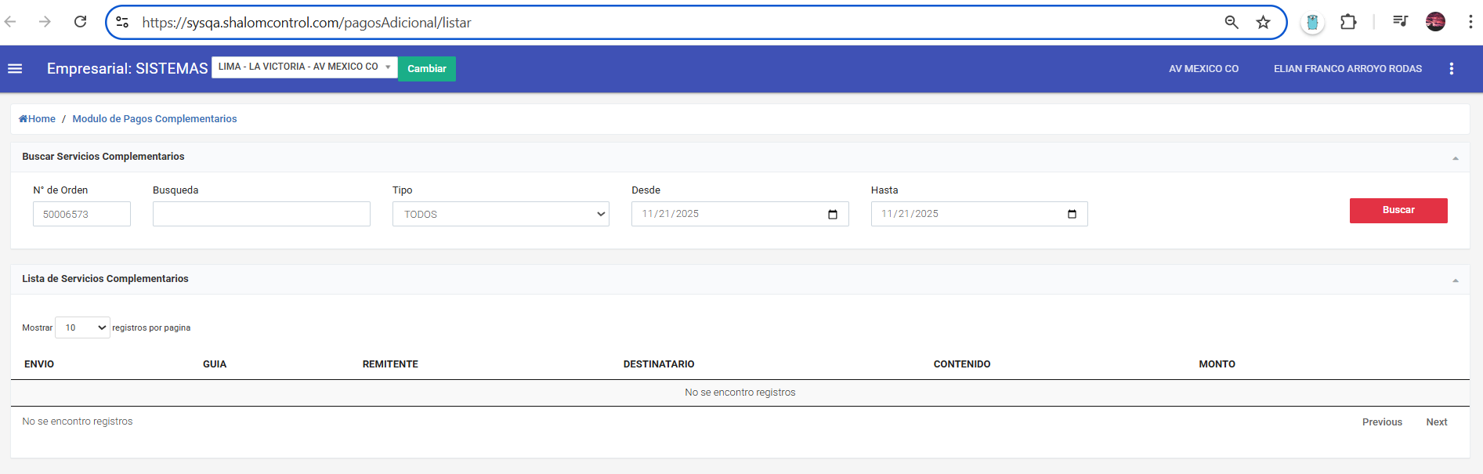Go to Home breadcrumb link
The image size is (1483, 474).
click(x=38, y=119)
